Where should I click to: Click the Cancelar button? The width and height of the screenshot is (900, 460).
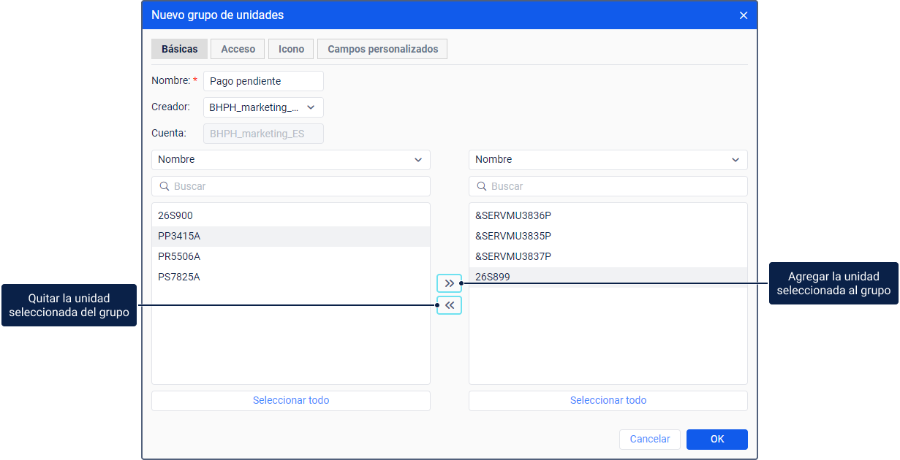click(649, 439)
